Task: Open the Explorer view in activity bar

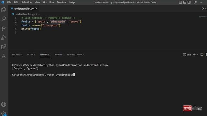Action: coord(4,10)
